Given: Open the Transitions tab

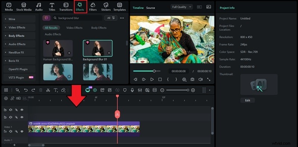Looking at the screenshot, I should [x=66, y=7].
